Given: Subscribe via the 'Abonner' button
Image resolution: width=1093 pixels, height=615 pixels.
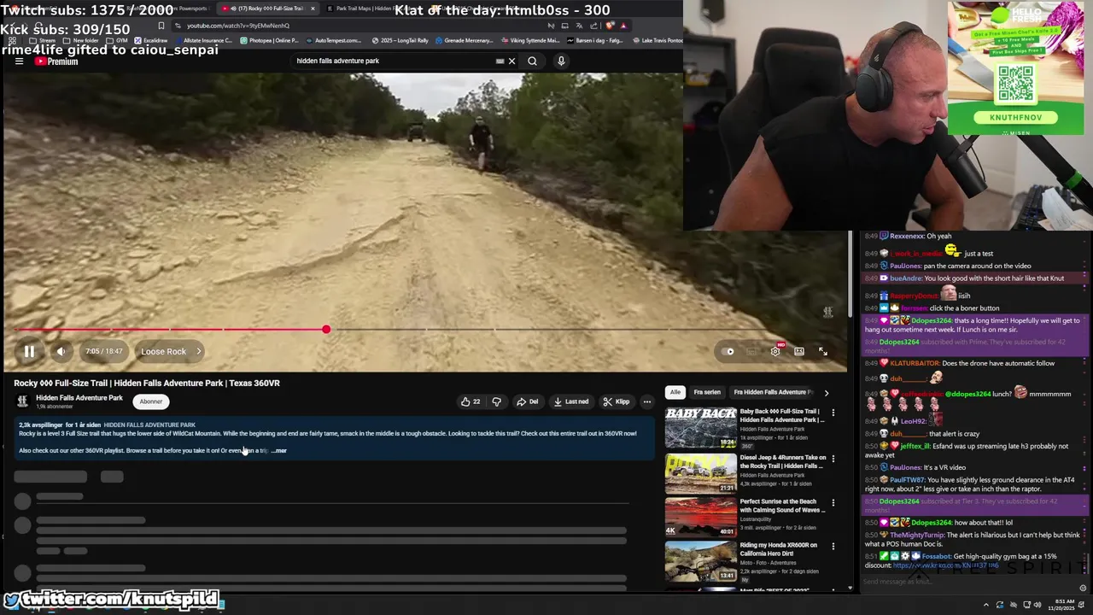Looking at the screenshot, I should (151, 401).
